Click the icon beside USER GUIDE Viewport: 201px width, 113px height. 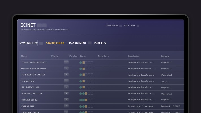121,26
